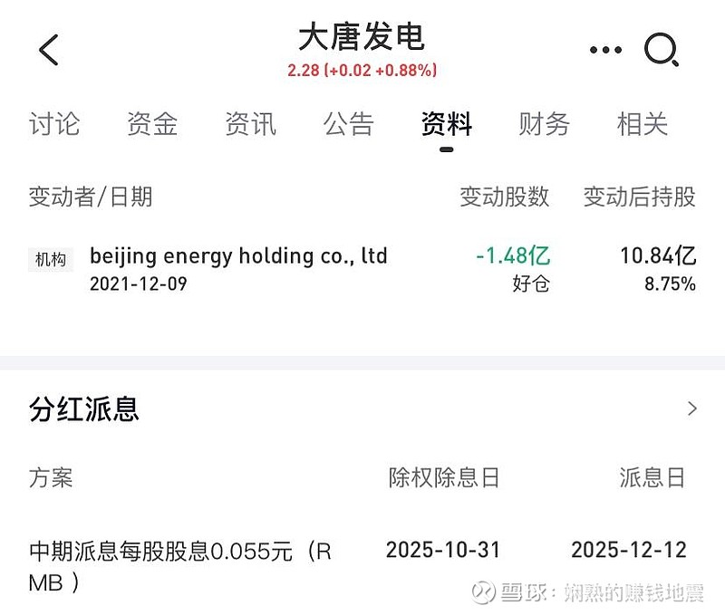The width and height of the screenshot is (725, 615).
Task: Open the search magnifier icon
Action: point(662,50)
